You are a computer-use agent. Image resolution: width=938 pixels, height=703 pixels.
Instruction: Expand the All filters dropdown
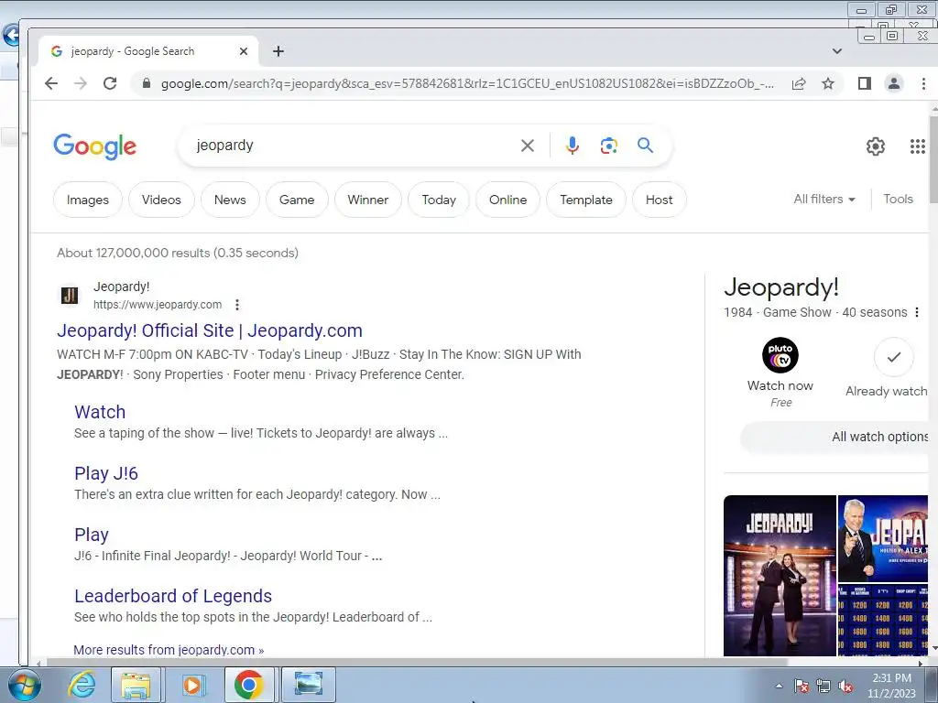pos(824,199)
